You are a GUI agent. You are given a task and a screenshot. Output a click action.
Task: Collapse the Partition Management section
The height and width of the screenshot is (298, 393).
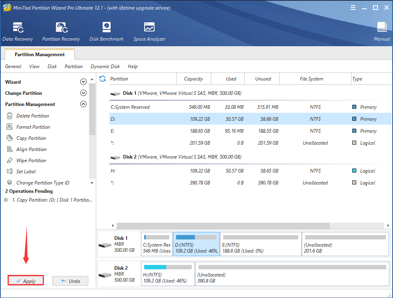tap(83, 104)
